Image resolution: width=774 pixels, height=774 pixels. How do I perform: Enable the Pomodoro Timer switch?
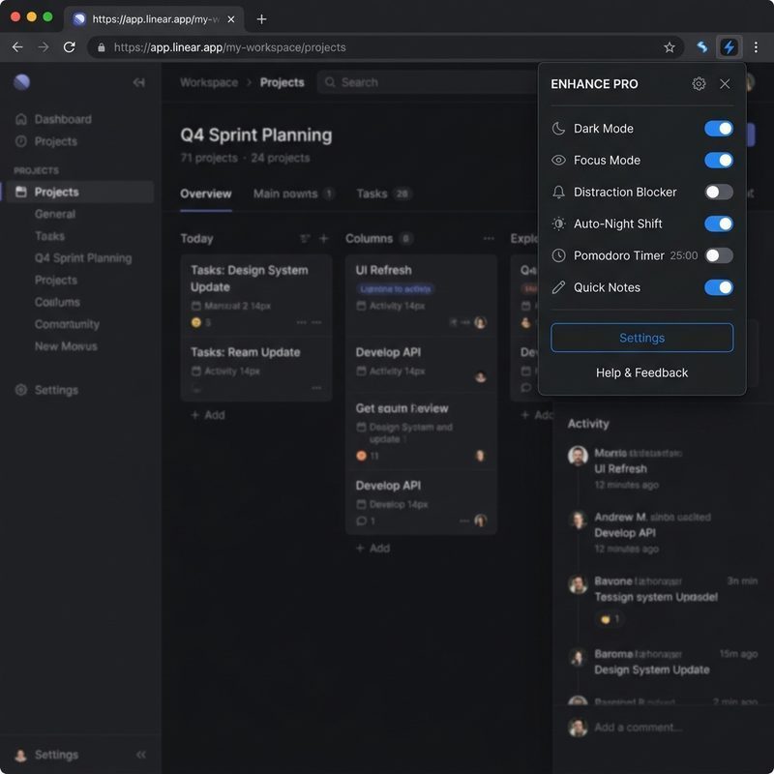coord(718,255)
